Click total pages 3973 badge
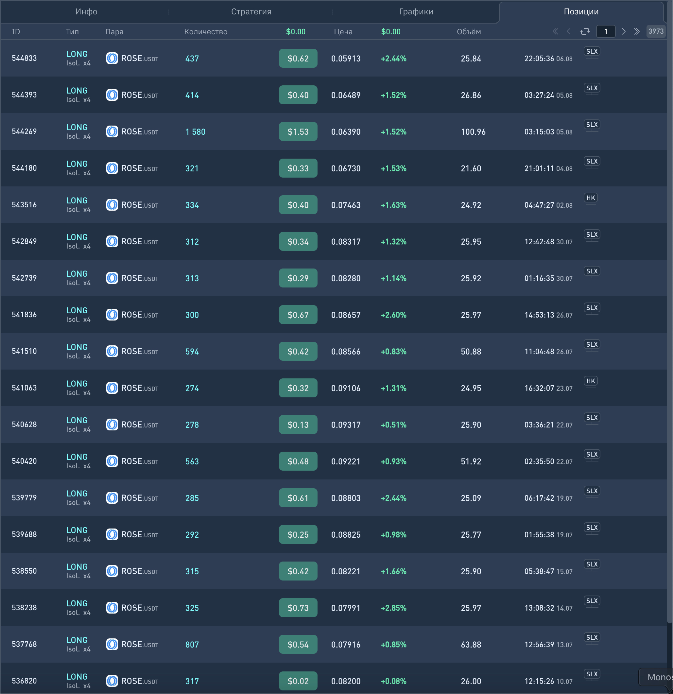The image size is (673, 694). click(656, 31)
